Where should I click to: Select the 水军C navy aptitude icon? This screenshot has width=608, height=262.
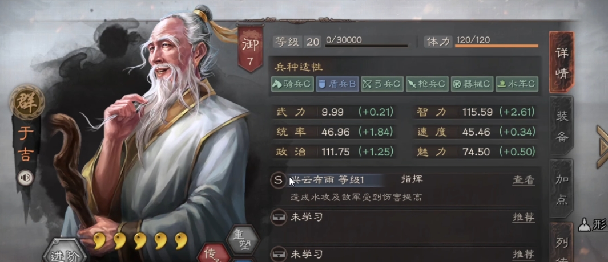517,84
